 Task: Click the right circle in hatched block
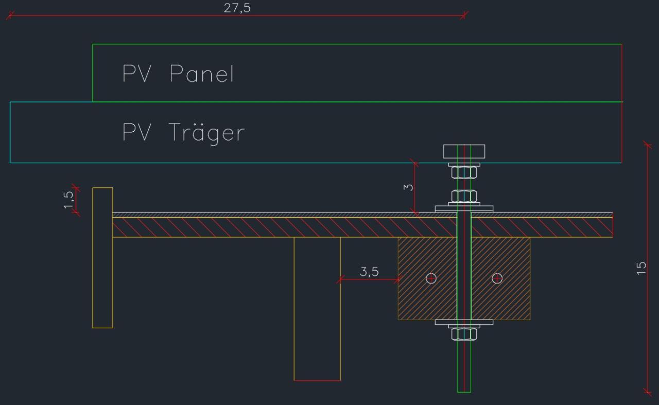pyautogui.click(x=497, y=278)
